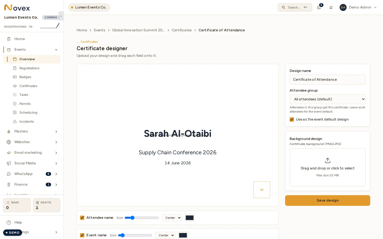The image size is (383, 239).
Task: Collapse the Events section chevron
Action: [x=56, y=50]
